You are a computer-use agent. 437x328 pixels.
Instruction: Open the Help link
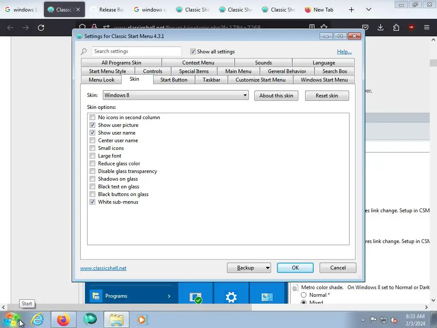[344, 52]
